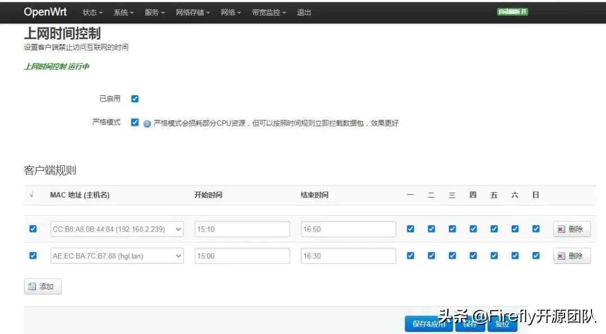Image resolution: width=606 pixels, height=334 pixels.
Task: Click the 复位 reset button
Action: pos(502,323)
